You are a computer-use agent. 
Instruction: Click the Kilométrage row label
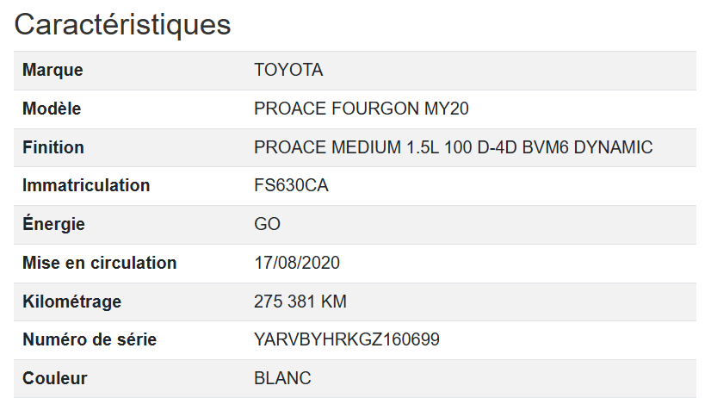[71, 302]
